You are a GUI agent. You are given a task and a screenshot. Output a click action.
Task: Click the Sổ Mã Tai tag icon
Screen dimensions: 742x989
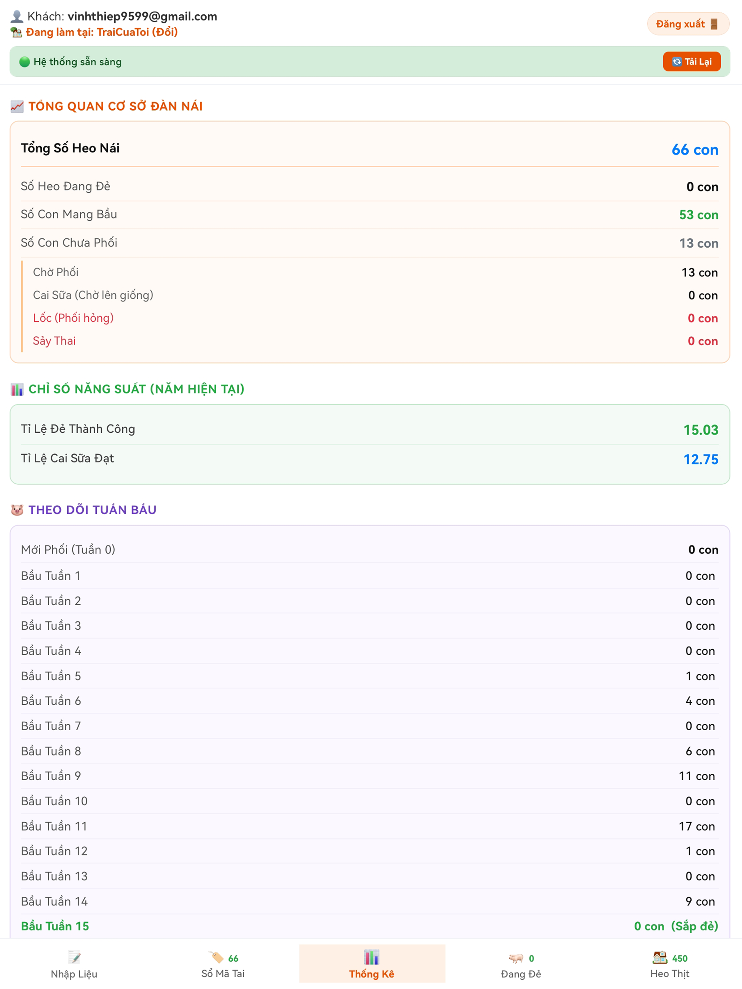tap(216, 957)
